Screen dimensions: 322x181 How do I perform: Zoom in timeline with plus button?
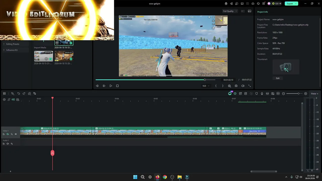[306, 94]
